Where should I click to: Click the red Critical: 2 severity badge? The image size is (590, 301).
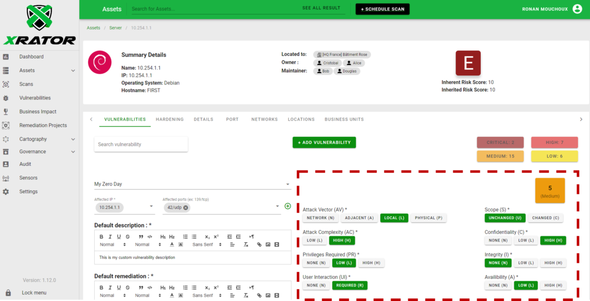pos(500,142)
